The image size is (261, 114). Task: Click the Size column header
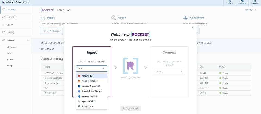click(x=201, y=67)
